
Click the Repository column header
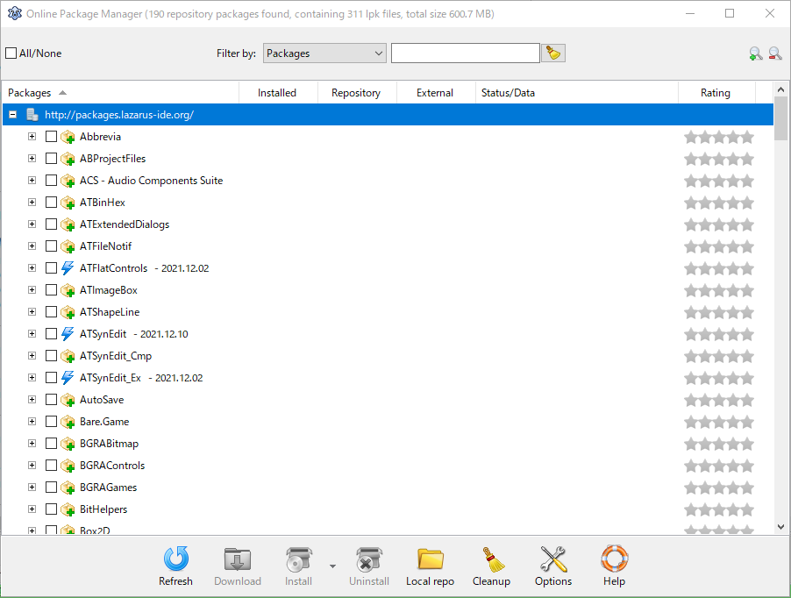pyautogui.click(x=357, y=93)
